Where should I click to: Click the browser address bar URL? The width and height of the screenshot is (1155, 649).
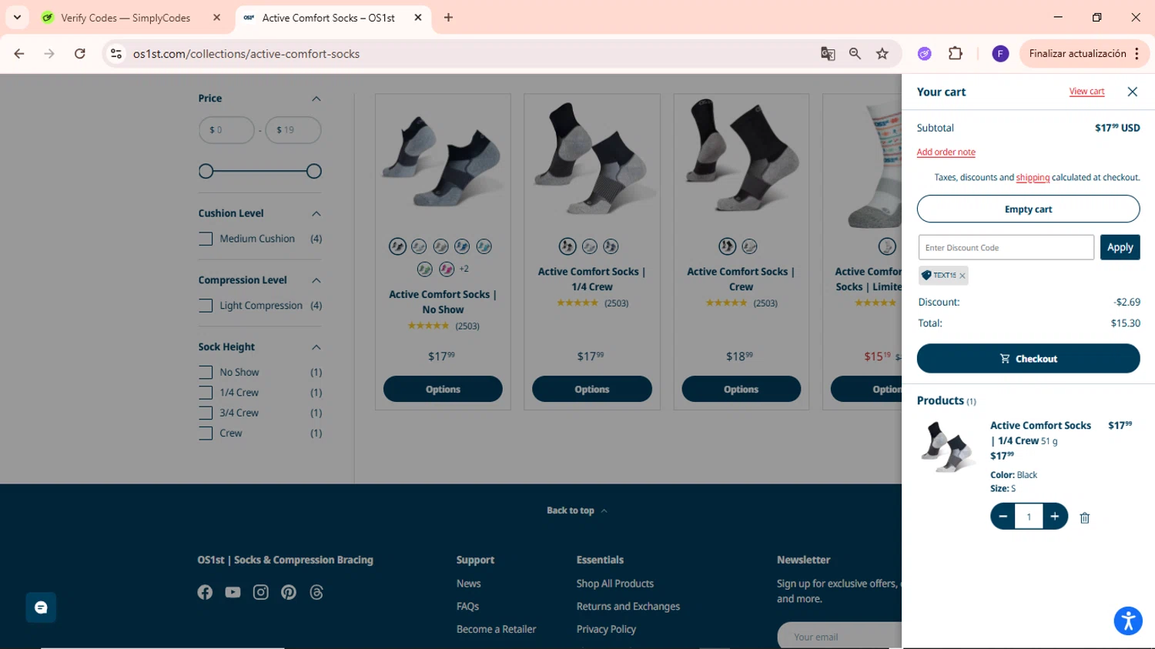tap(246, 54)
